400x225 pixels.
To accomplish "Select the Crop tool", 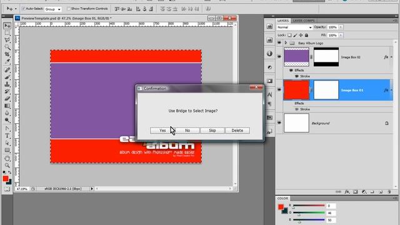I will point(7,54).
